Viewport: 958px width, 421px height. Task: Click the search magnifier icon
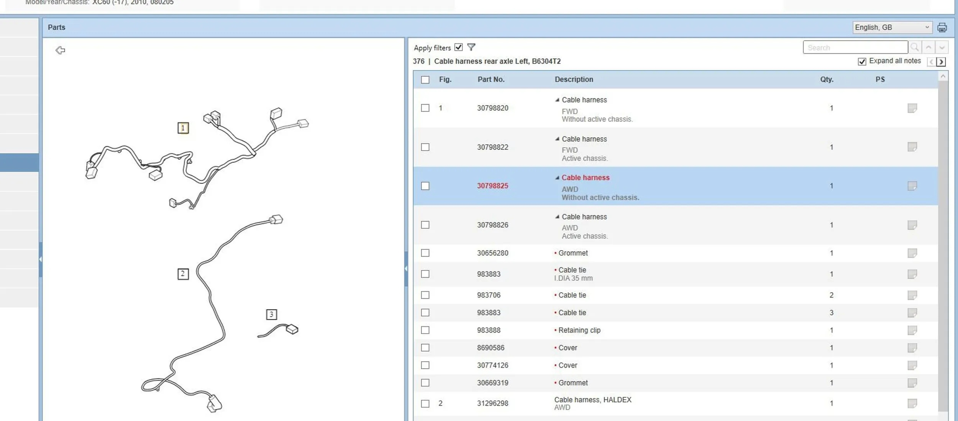coord(915,47)
